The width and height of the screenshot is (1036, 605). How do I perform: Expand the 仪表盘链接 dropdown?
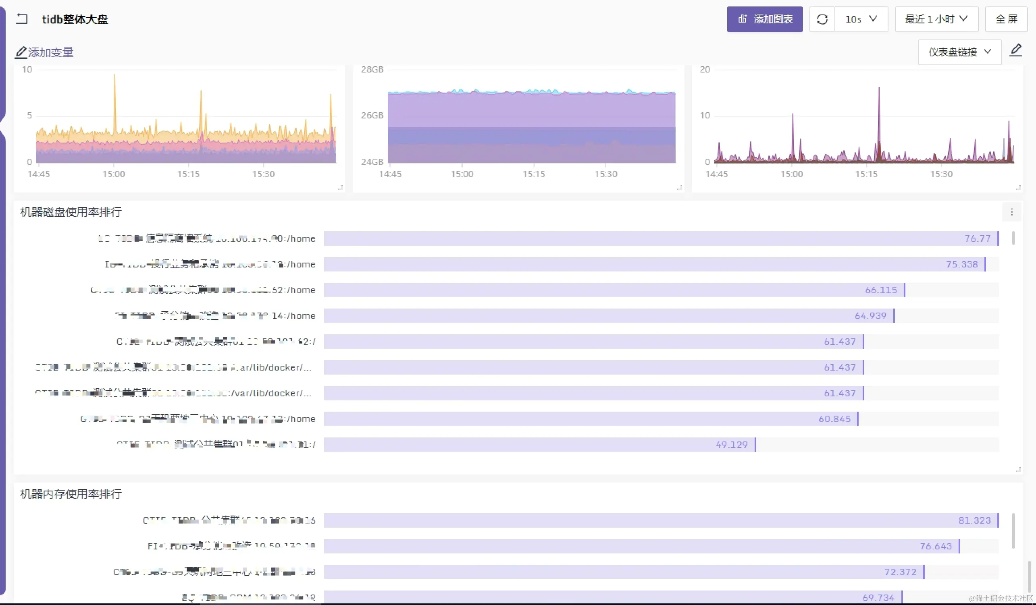[x=959, y=52]
